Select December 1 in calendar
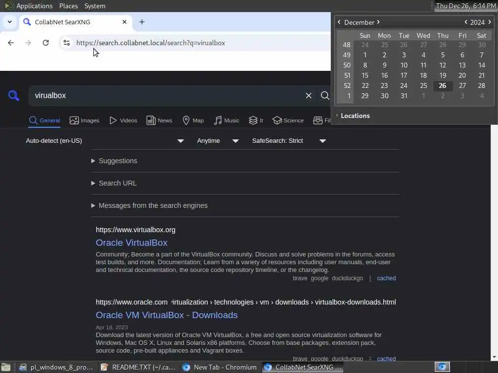 tap(365, 55)
